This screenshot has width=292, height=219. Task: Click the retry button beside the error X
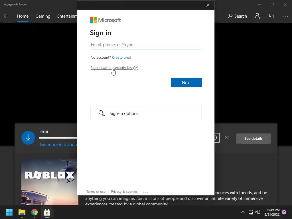pos(217,138)
